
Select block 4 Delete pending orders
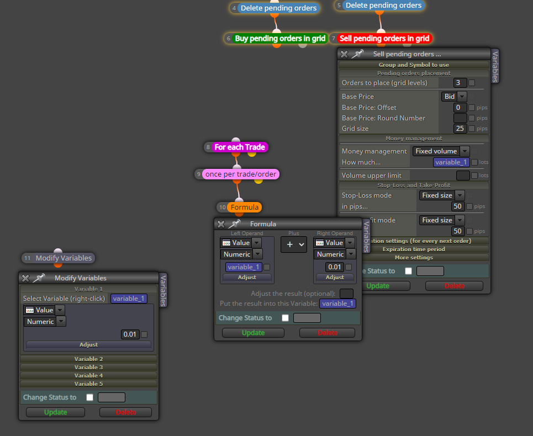pyautogui.click(x=278, y=8)
